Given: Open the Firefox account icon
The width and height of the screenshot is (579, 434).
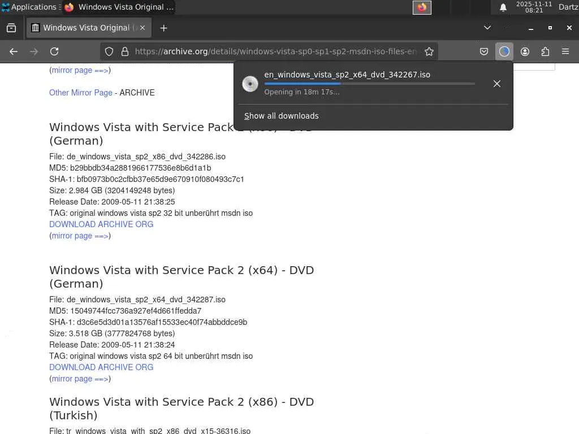Looking at the screenshot, I should point(525,51).
